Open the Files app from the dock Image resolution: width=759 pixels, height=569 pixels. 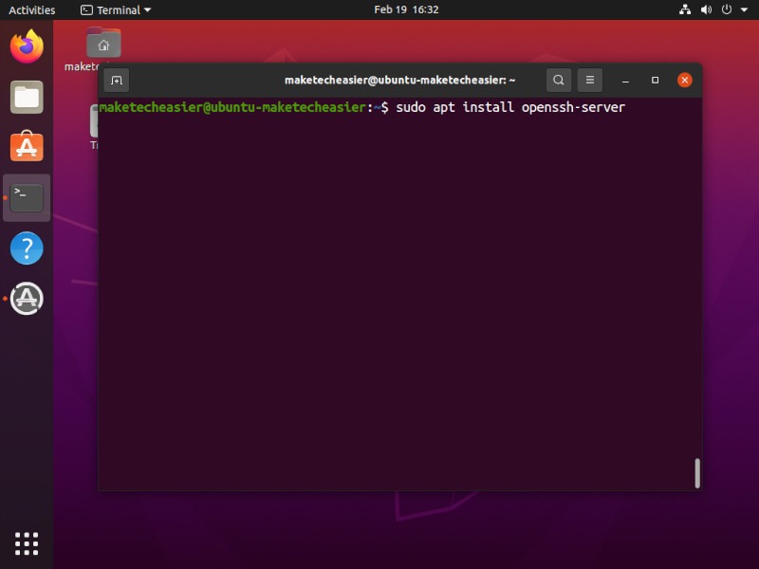pyautogui.click(x=26, y=97)
